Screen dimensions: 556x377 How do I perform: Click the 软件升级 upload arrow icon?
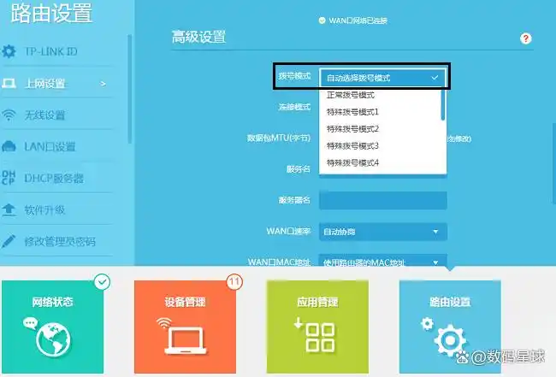coord(9,209)
